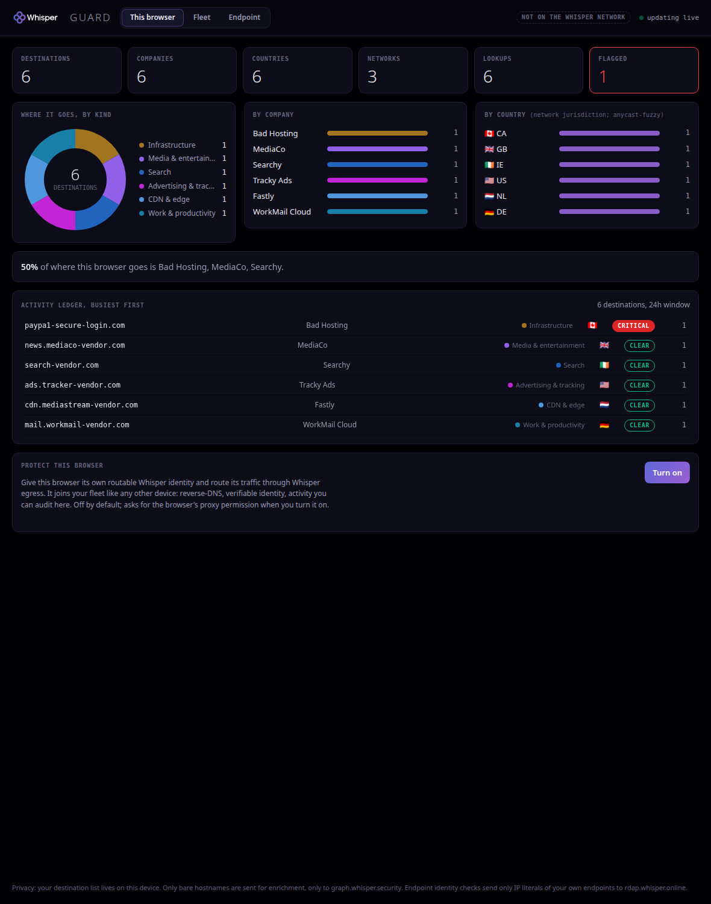Image resolution: width=711 pixels, height=904 pixels.
Task: Click the donut chart center showing 6 destinations
Action: pos(75,180)
